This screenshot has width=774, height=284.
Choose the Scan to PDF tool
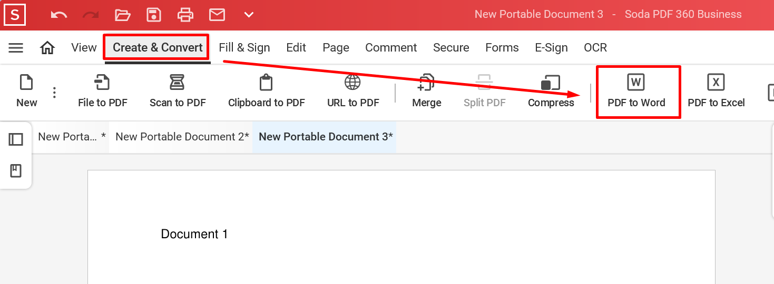click(x=178, y=92)
